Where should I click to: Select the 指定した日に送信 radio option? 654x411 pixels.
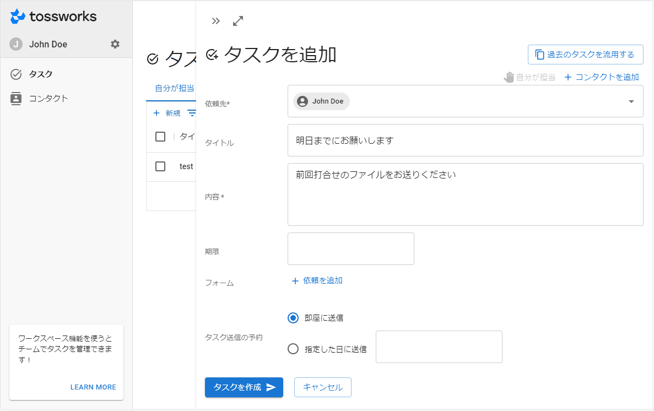293,349
